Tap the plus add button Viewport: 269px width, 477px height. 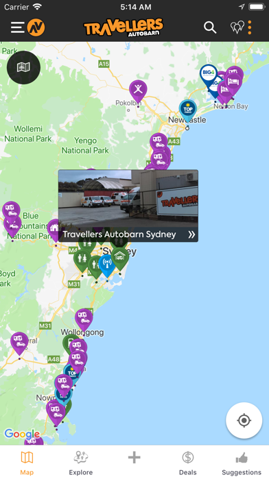(x=134, y=457)
